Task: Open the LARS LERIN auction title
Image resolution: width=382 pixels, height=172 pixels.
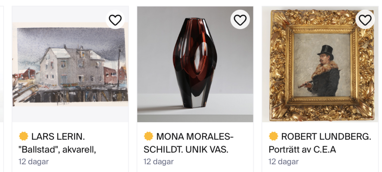Action: 60,136
